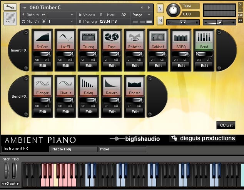Image resolution: width=244 pixels, height=190 pixels.
Task: Edit the Chorus effect settings
Action: click(x=66, y=112)
